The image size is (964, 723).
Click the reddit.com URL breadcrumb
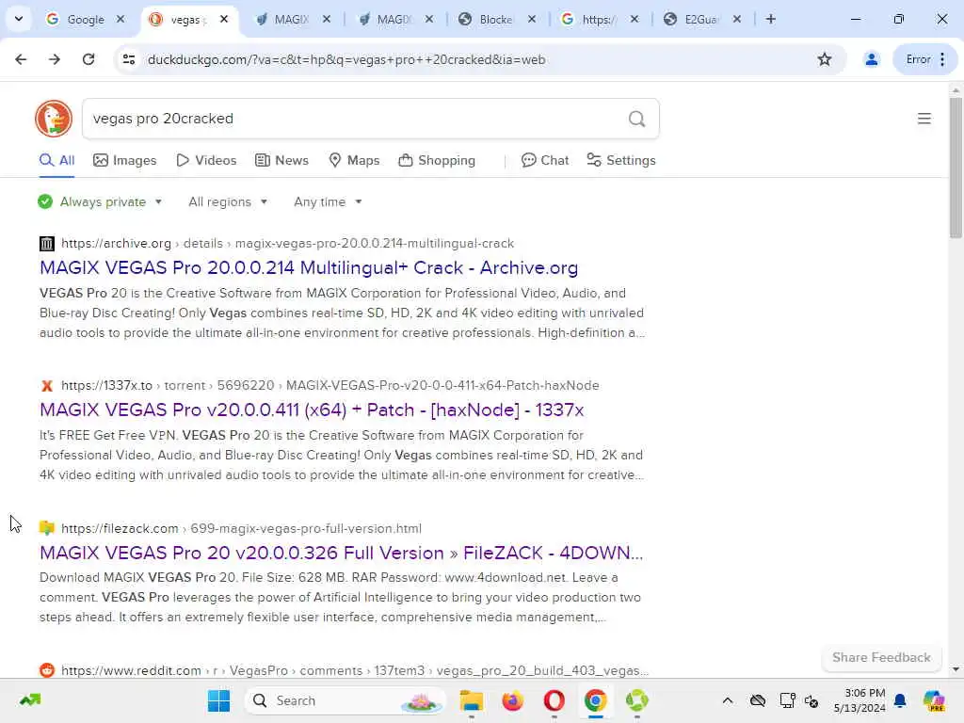pos(355,670)
